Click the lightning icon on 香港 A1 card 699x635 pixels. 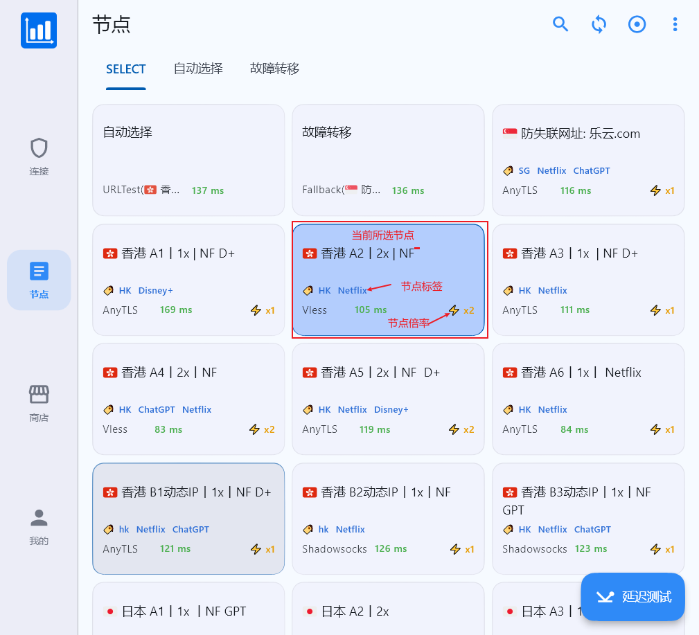pyautogui.click(x=256, y=310)
